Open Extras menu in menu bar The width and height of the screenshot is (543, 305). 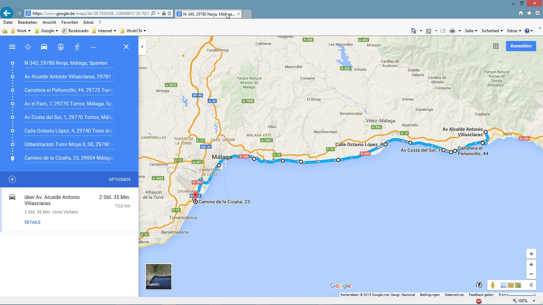89,22
